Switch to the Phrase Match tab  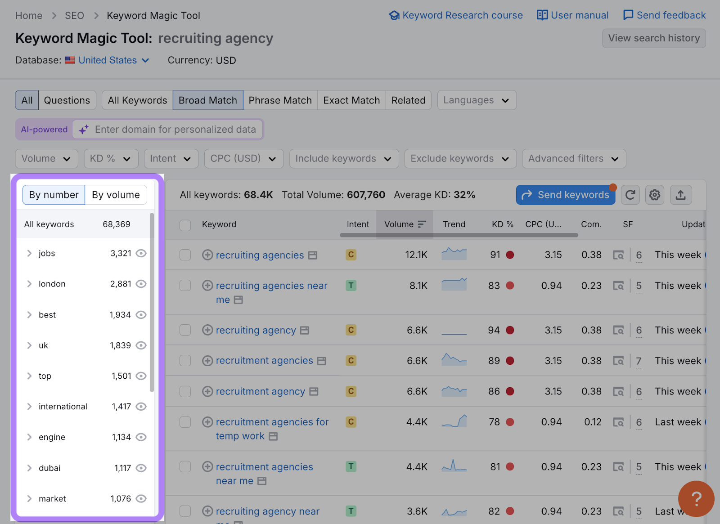point(280,100)
